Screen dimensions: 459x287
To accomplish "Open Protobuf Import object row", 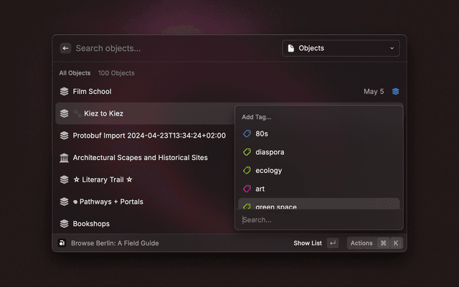I will 148,136.
